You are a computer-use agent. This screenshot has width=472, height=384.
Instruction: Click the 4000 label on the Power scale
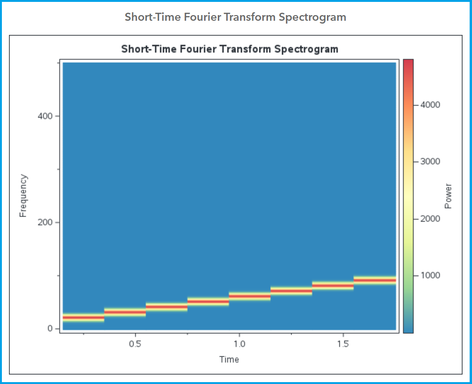[430, 105]
